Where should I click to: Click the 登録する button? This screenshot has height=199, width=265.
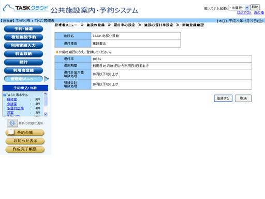coord(223,98)
